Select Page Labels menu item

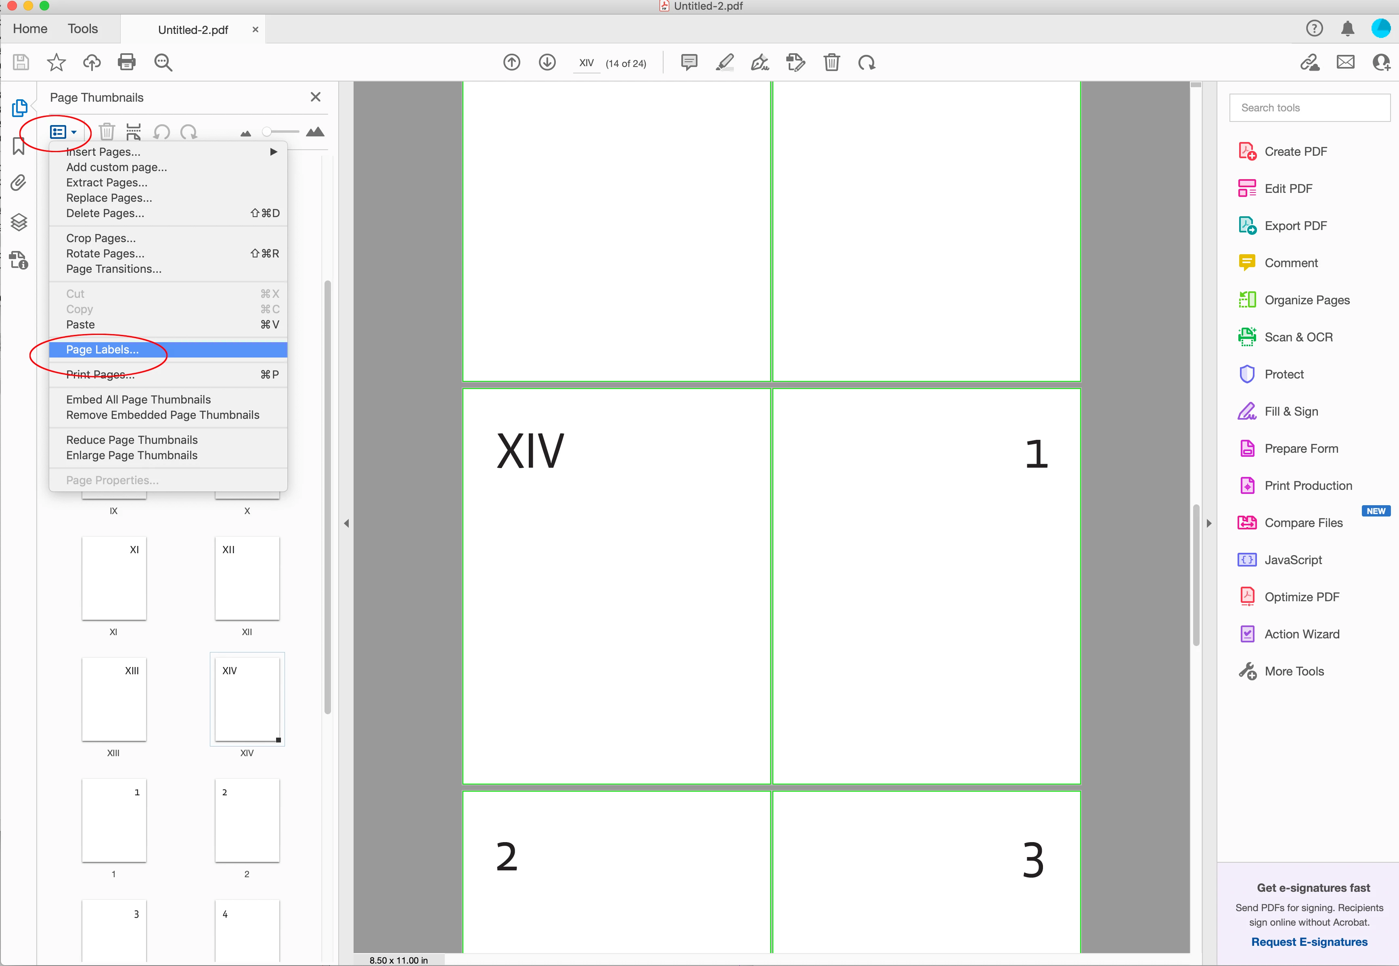click(103, 350)
